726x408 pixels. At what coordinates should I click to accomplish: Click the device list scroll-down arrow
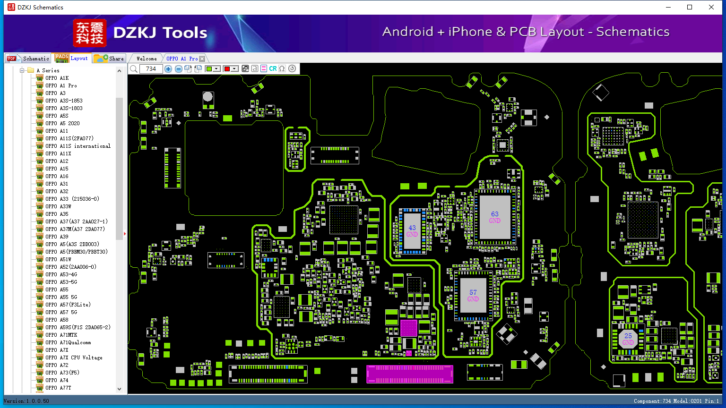[x=119, y=389]
